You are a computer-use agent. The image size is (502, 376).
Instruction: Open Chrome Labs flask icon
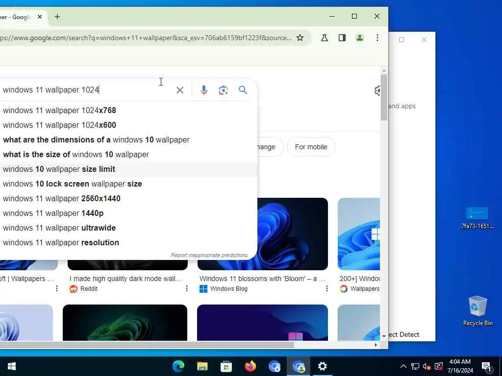pyautogui.click(x=325, y=38)
